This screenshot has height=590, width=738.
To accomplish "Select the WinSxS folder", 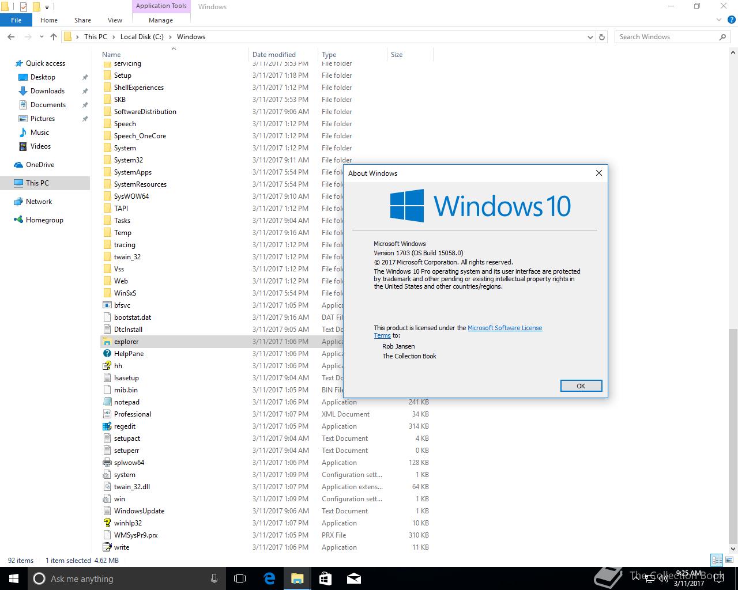I will (125, 293).
